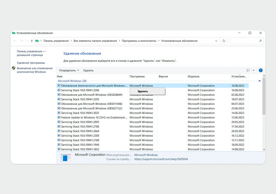This screenshot has width=276, height=194.
Task: Click Программы и компоненты breadcrumb
Action: click(x=139, y=41)
